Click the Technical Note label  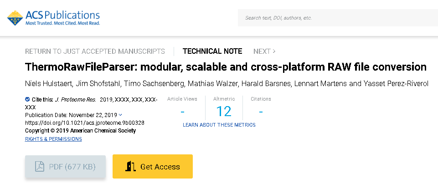pos(212,51)
